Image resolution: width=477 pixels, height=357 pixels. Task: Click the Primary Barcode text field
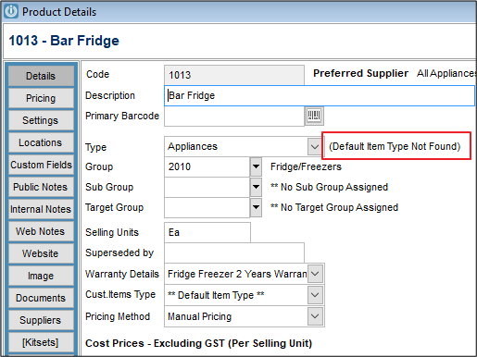tap(234, 117)
